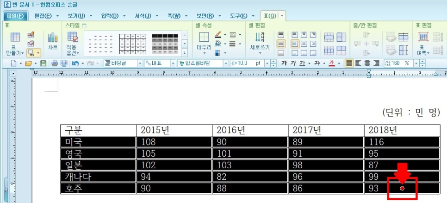The width and height of the screenshot is (447, 203).
Task: Click the 세로쓰기 vertical writing button
Action: (x=260, y=43)
